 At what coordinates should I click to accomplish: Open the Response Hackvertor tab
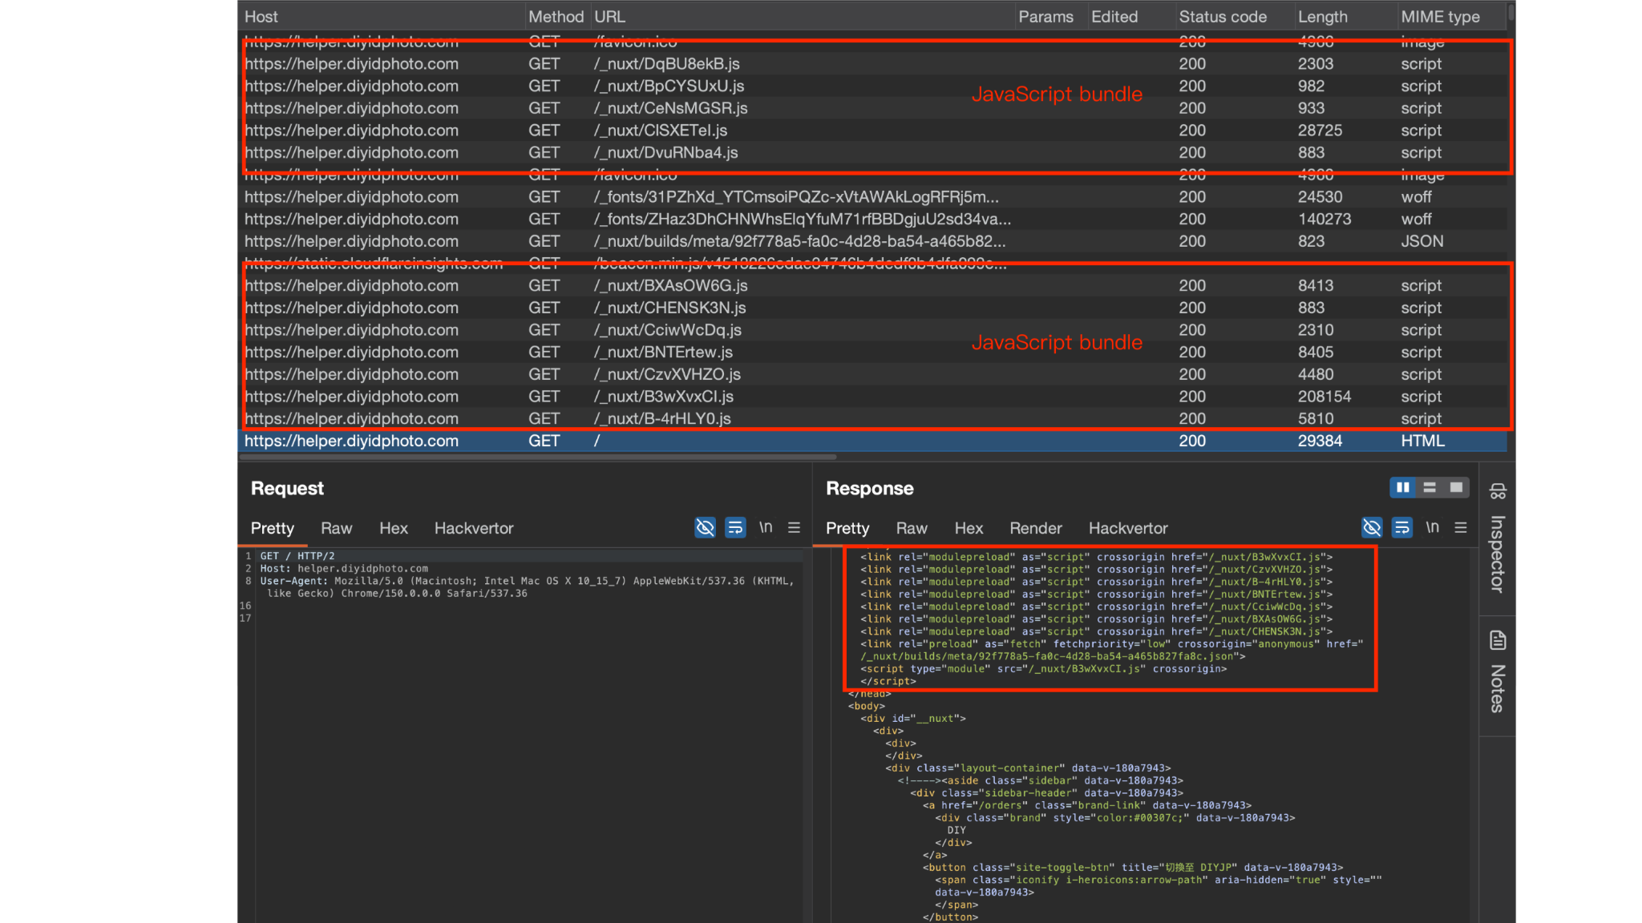(x=1128, y=528)
